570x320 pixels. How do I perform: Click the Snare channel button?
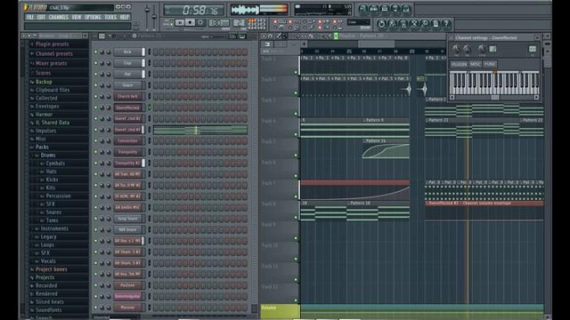(127, 85)
